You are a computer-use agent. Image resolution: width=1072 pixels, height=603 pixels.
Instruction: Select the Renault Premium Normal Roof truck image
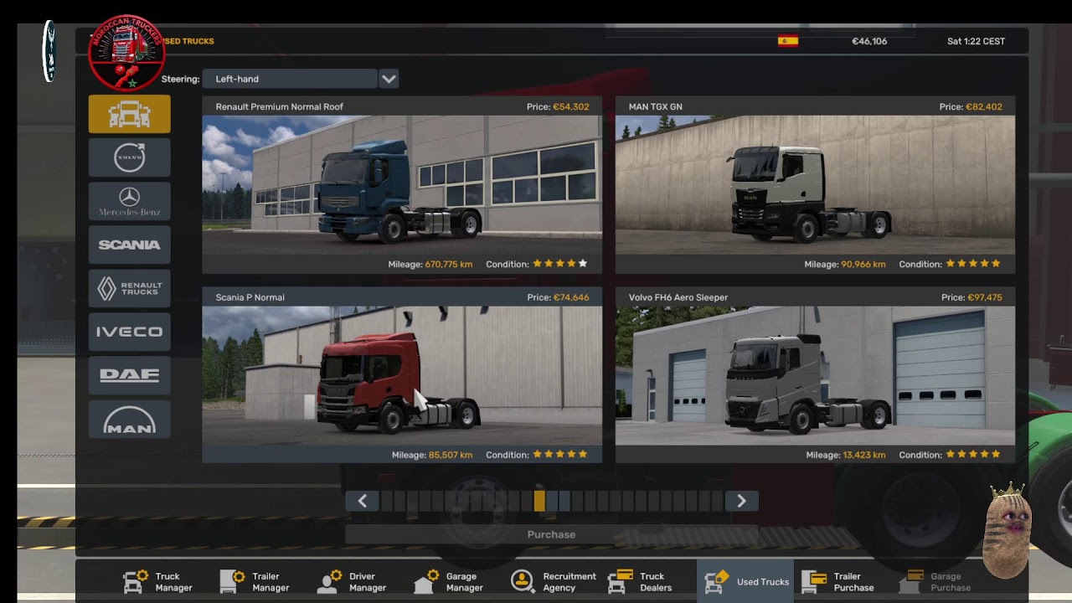[402, 185]
